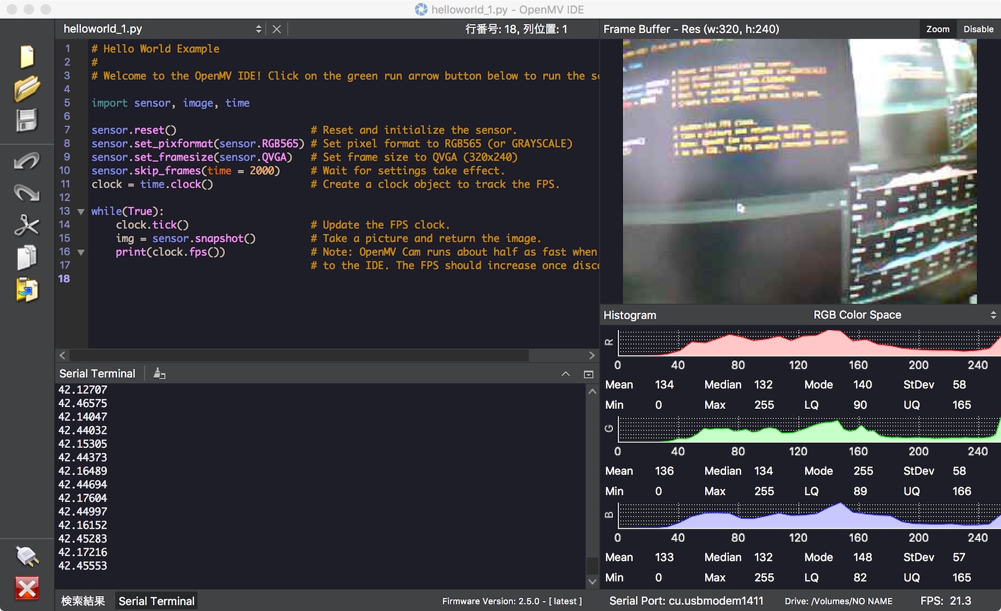Undo the last edit
This screenshot has height=611, width=1001.
click(x=26, y=161)
